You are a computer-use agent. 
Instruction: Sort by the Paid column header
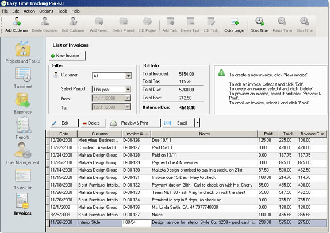click(x=268, y=134)
